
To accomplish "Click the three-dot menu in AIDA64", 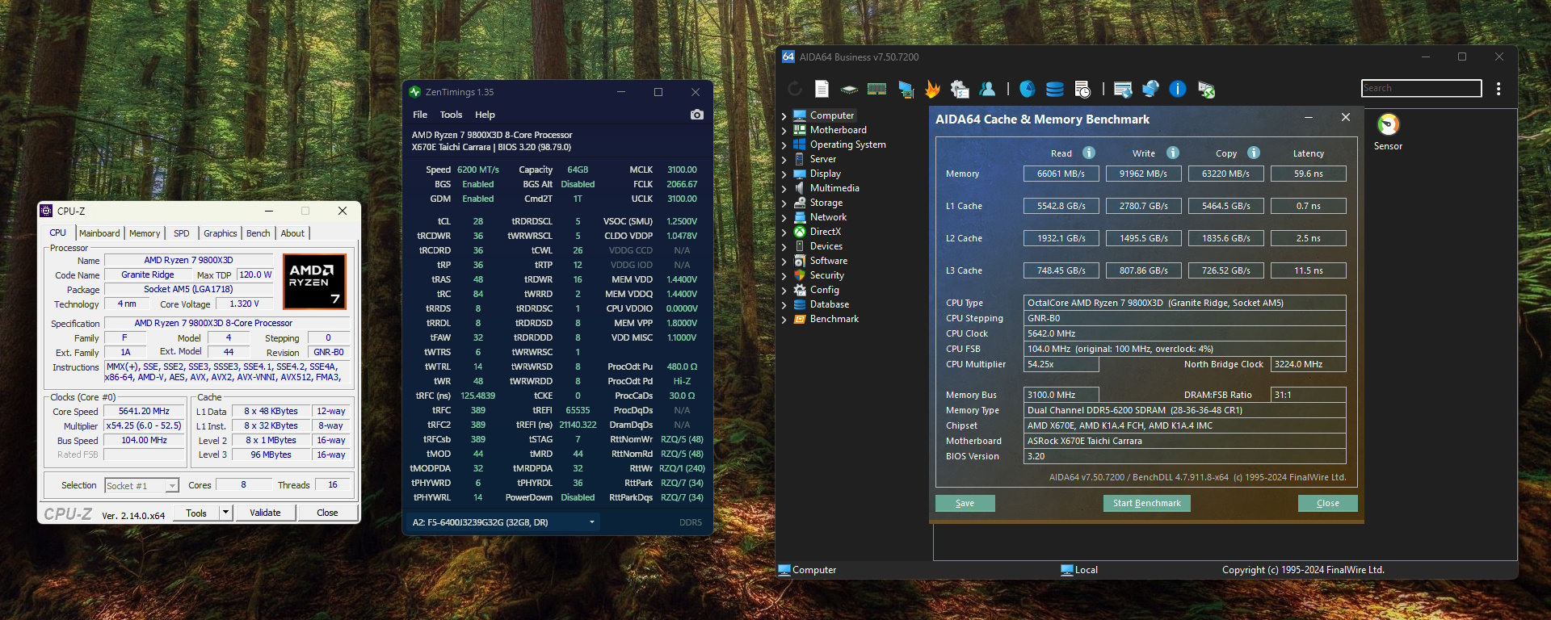I will [1498, 89].
